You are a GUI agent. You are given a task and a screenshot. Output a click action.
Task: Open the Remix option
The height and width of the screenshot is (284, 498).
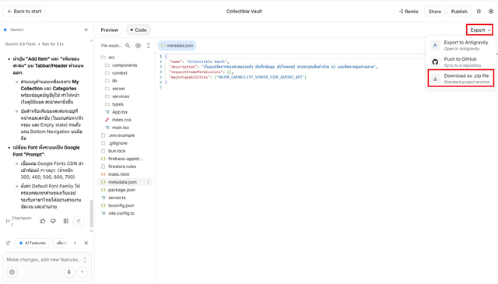click(x=409, y=12)
